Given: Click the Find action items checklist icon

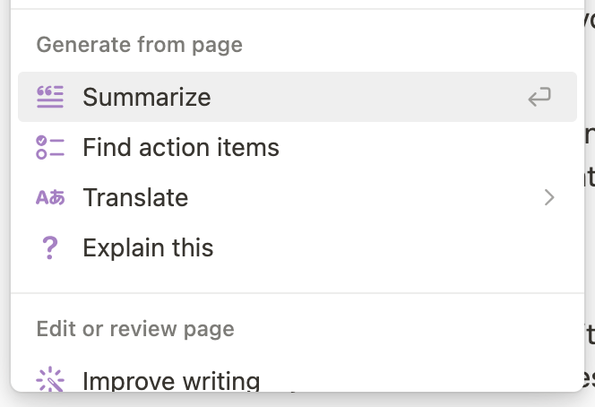Looking at the screenshot, I should click(50, 147).
